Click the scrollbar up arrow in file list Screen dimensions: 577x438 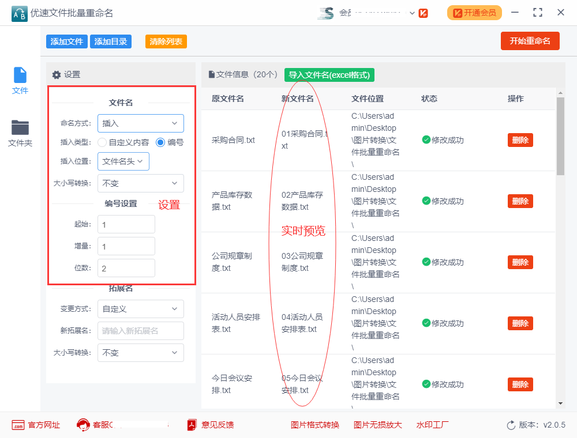(x=560, y=93)
